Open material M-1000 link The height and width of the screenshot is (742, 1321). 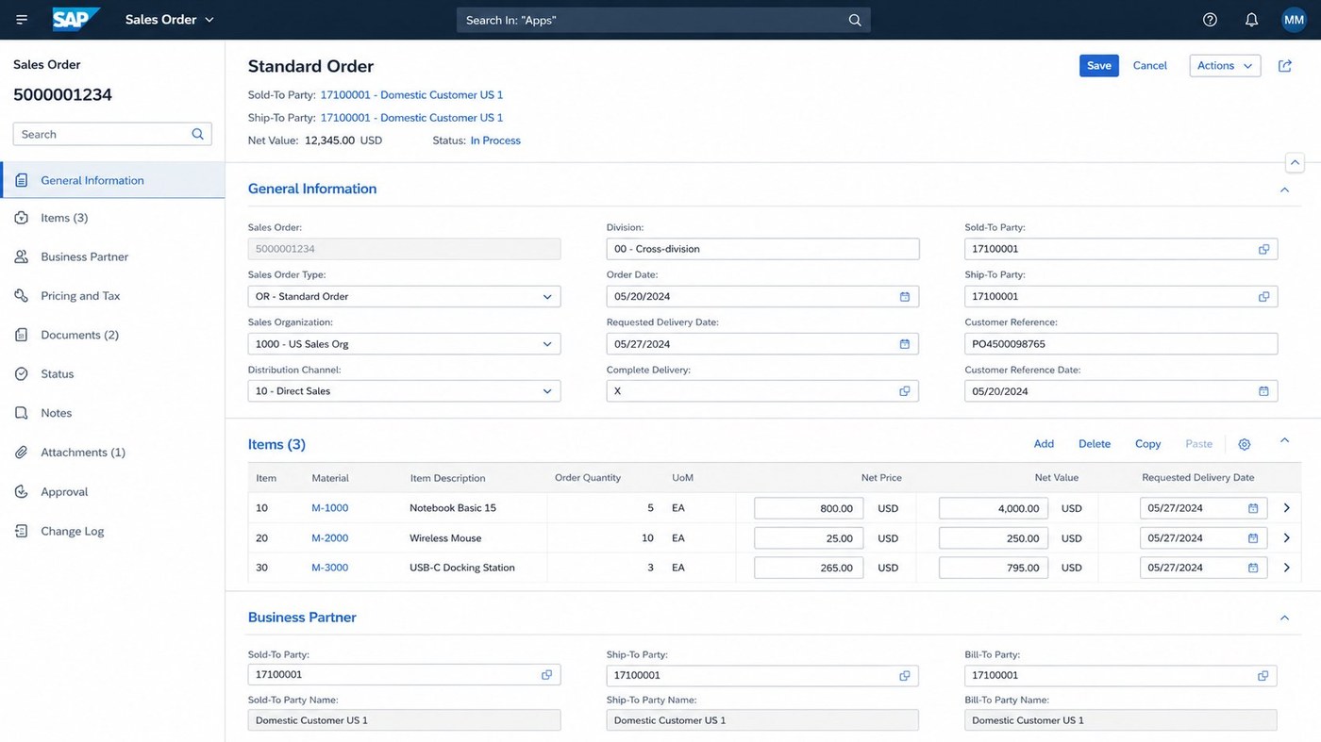tap(329, 508)
